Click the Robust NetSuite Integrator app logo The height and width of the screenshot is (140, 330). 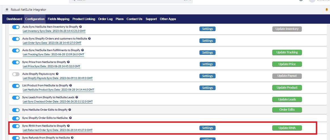tap(7, 10)
